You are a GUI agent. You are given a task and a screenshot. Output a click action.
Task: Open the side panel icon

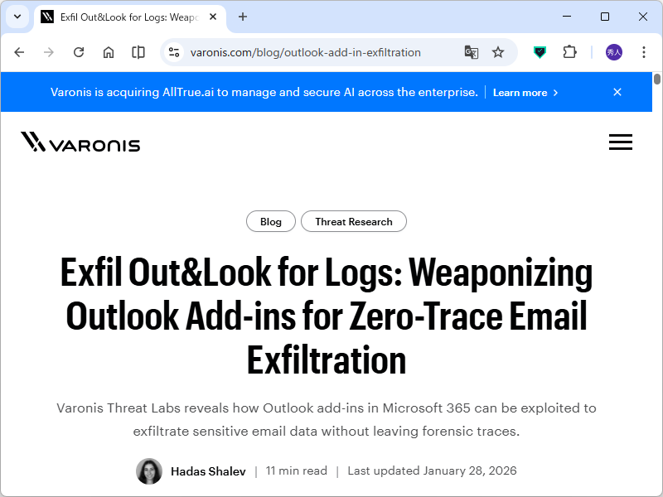(138, 51)
